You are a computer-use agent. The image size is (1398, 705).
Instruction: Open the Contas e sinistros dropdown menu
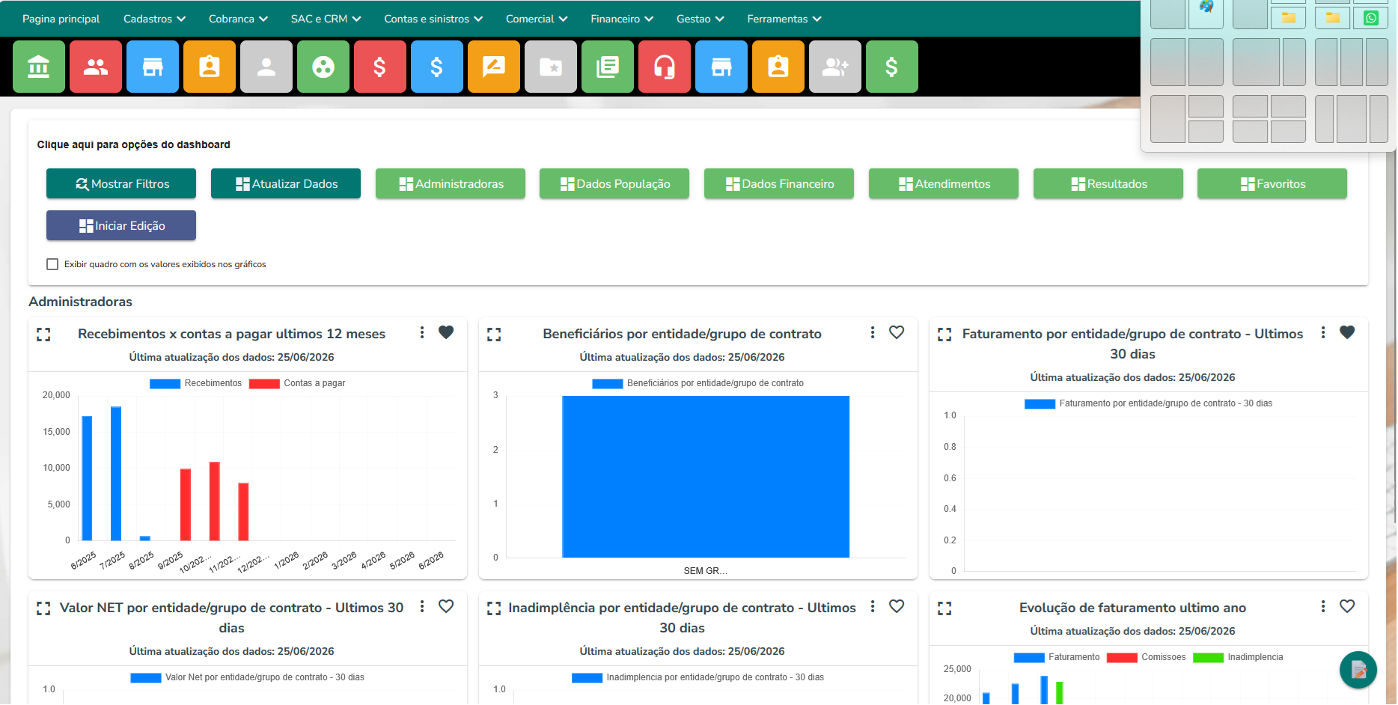pos(433,19)
